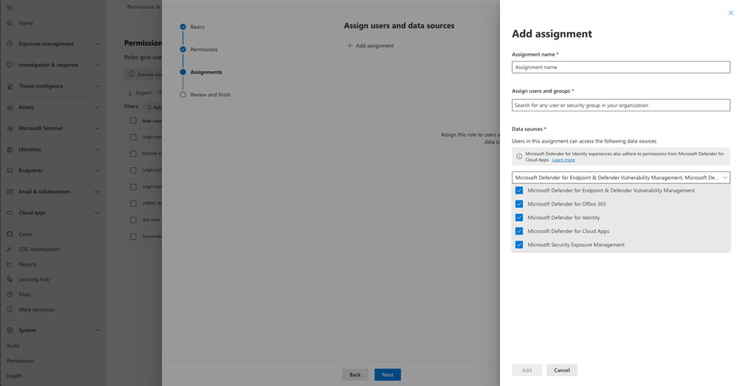Expand the Threat intelligence section

[x=97, y=86]
